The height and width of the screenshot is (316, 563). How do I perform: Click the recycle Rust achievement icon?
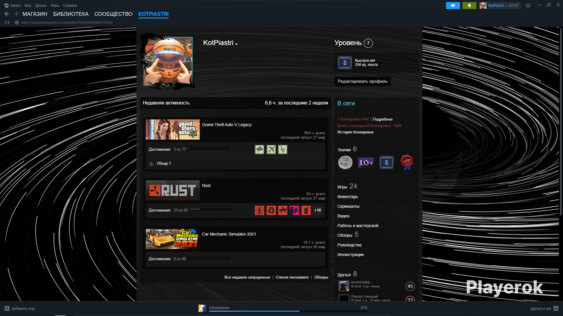tap(271, 210)
